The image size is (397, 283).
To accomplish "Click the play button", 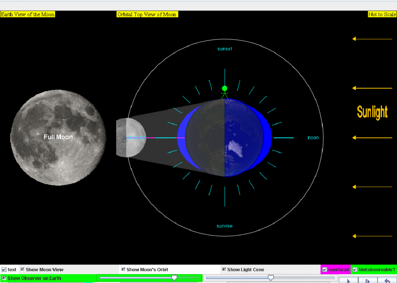I will pyautogui.click(x=348, y=280).
